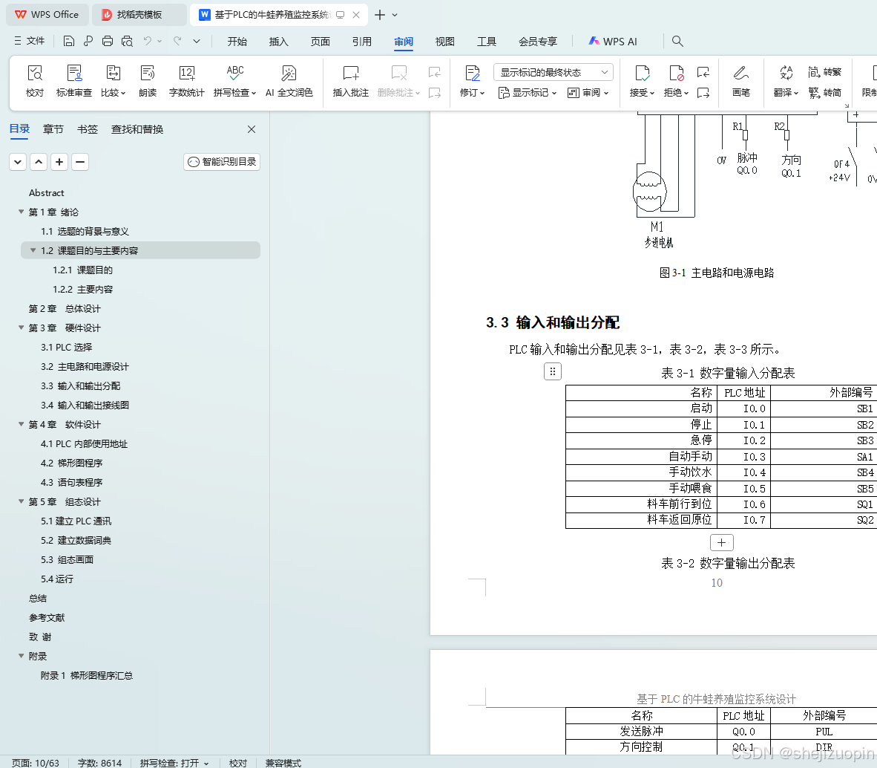Open customize quick access dropdown arrow
The image size is (877, 768).
pos(197,41)
